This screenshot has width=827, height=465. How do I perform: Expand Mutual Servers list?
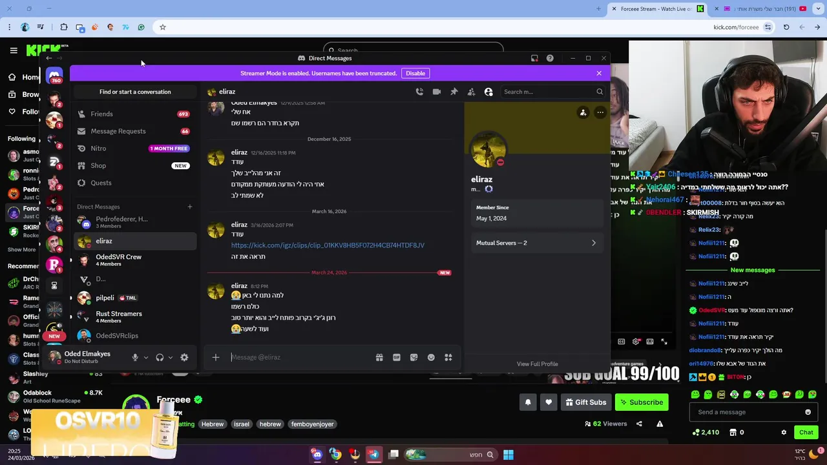pyautogui.click(x=536, y=243)
